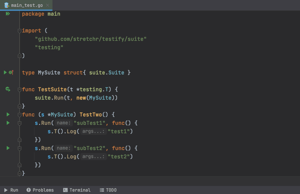Image resolution: width=300 pixels, height=194 pixels.
Task: Click the run-all double arrow gutter icon
Action: [x=8, y=14]
